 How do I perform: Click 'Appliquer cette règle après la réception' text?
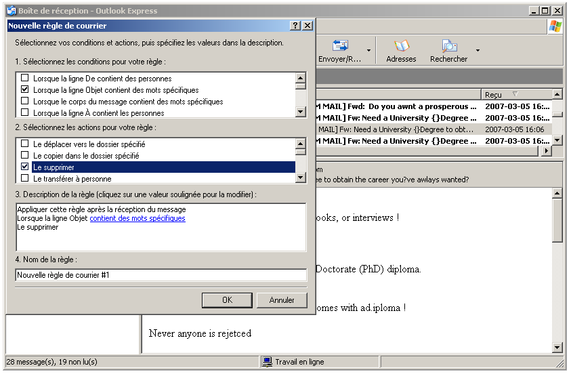[102, 209]
